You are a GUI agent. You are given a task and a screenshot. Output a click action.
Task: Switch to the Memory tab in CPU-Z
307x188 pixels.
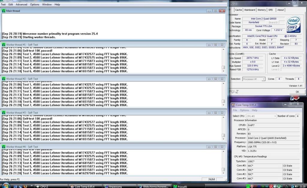tap(261, 10)
